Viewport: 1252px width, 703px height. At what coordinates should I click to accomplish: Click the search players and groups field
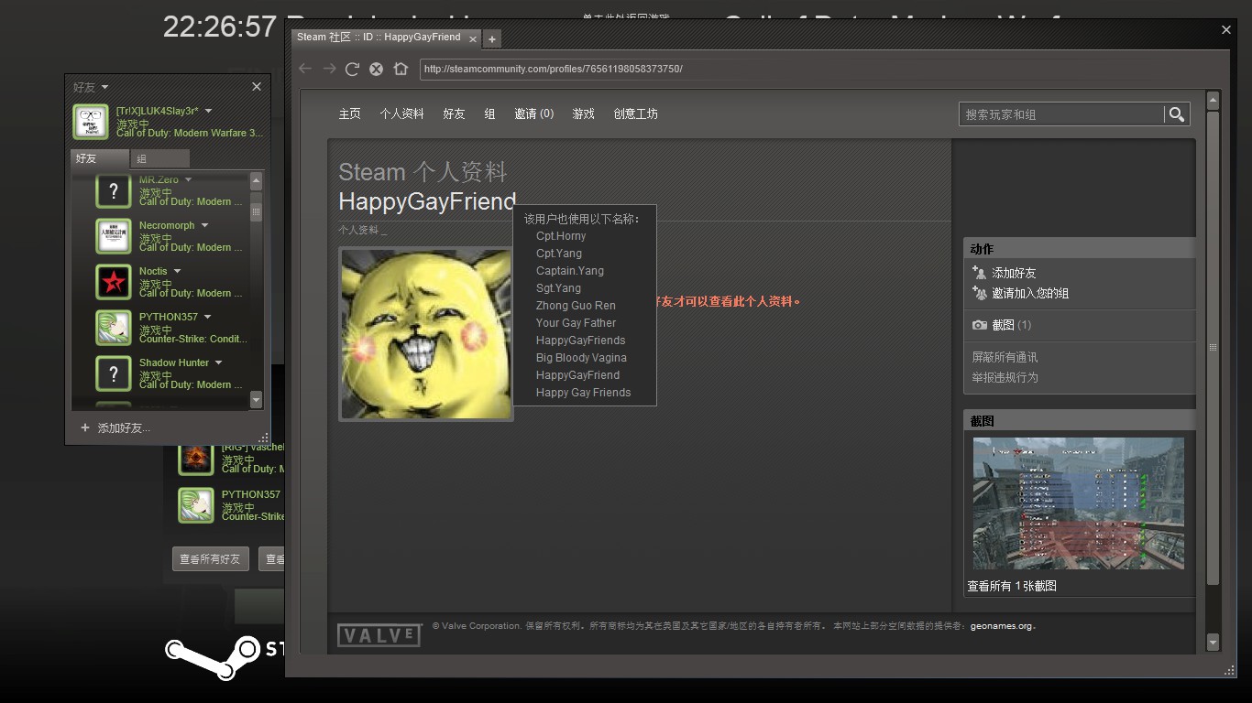click(1060, 114)
